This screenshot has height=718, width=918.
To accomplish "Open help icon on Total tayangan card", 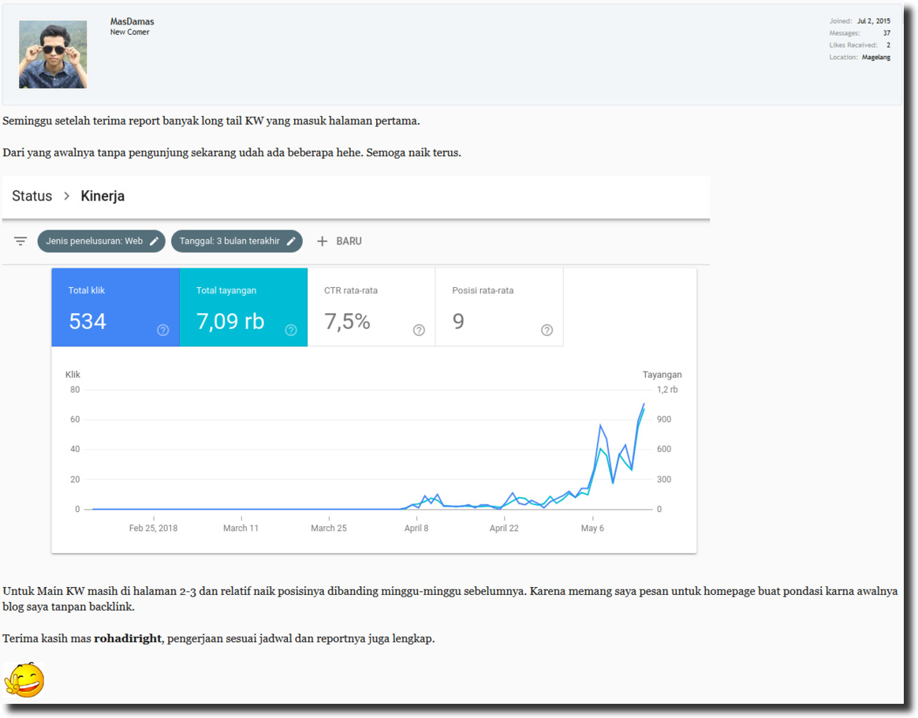I will coord(291,331).
